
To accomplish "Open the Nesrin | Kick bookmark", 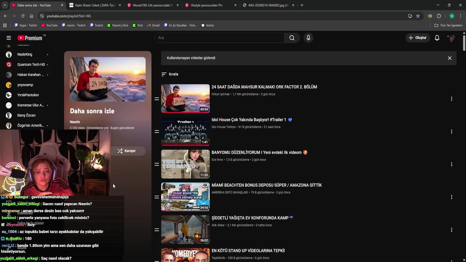I will click(118, 25).
